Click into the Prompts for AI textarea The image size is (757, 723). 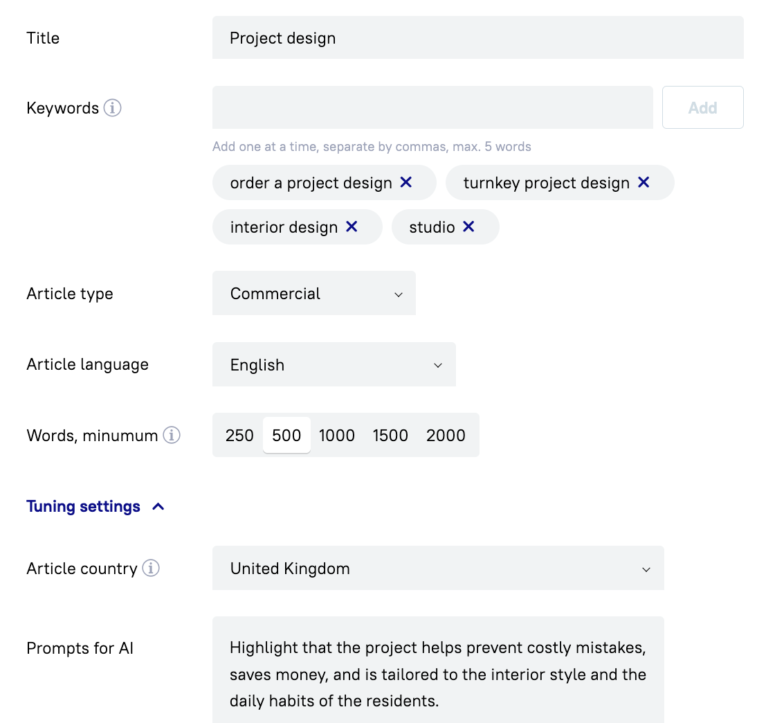point(437,674)
